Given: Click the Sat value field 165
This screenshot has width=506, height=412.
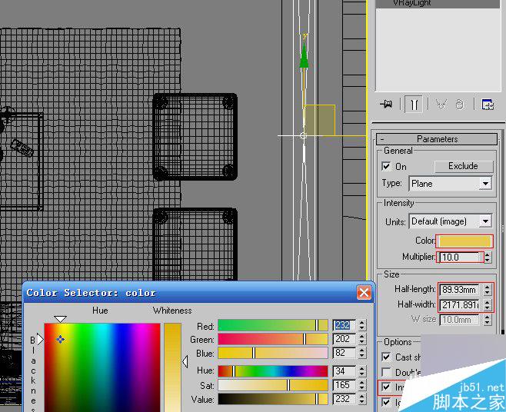Looking at the screenshot, I should [x=344, y=385].
